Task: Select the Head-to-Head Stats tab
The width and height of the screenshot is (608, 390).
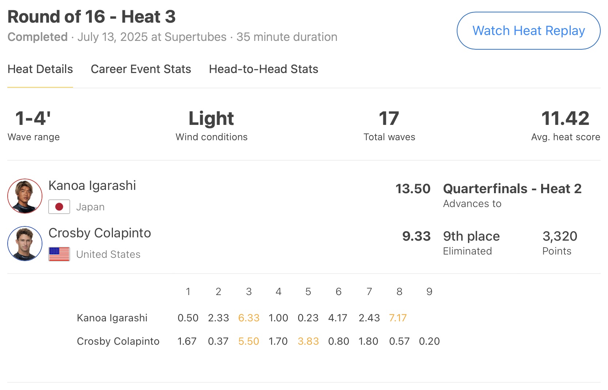Action: click(263, 69)
